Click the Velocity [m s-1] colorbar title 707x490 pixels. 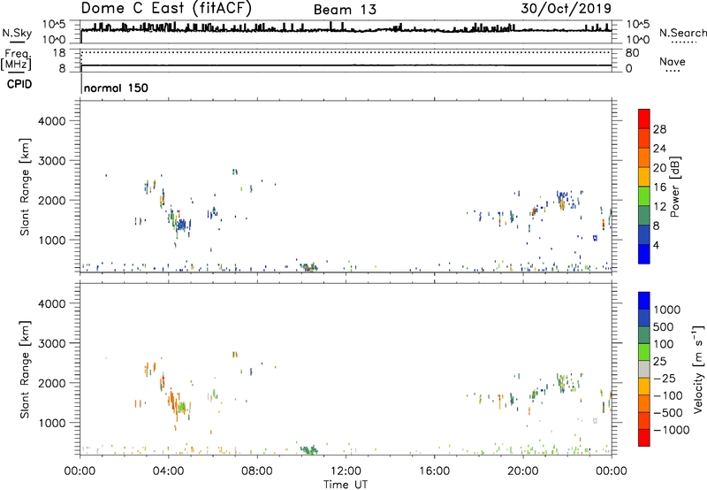tap(698, 369)
